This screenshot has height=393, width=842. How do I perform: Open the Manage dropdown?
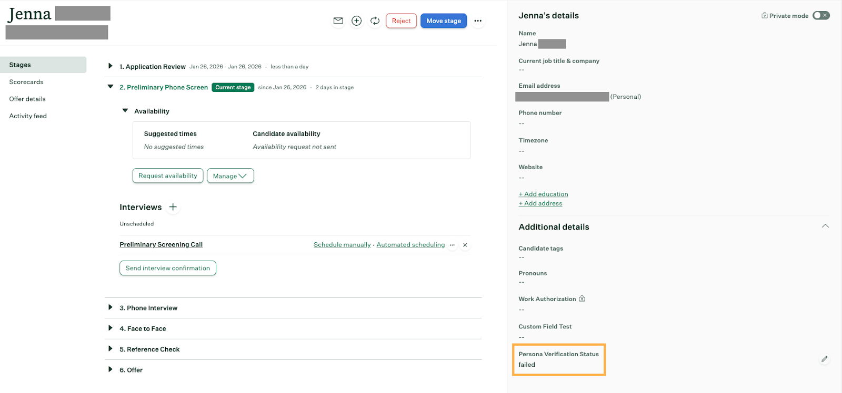(x=230, y=176)
